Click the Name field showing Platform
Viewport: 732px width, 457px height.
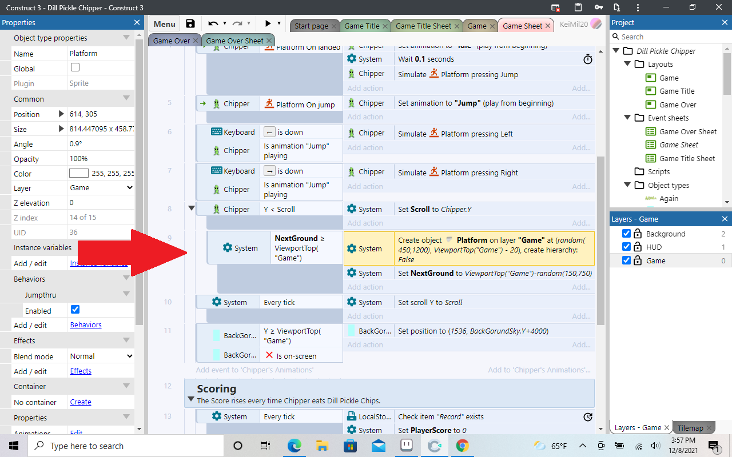coord(101,53)
